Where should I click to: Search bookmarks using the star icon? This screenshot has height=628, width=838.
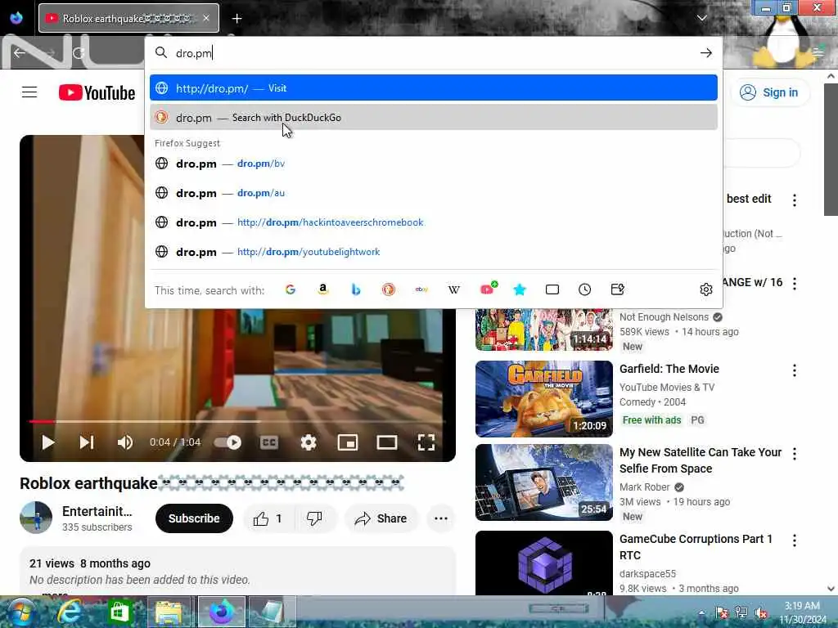520,289
